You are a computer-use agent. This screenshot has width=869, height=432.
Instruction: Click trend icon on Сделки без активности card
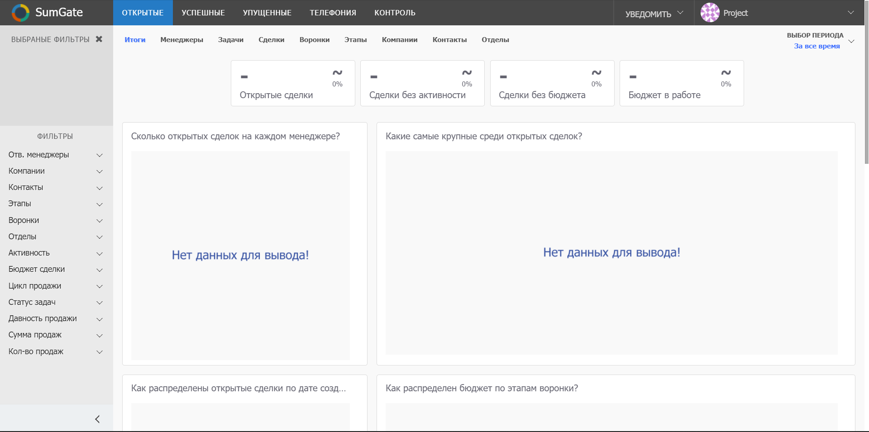[467, 72]
